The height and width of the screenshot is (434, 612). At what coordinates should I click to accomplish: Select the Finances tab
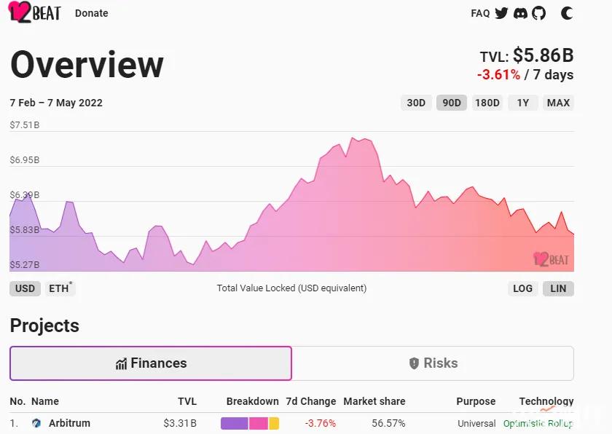[151, 363]
